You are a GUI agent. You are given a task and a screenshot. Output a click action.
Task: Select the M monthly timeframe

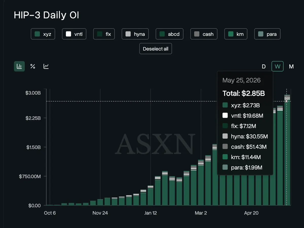pyautogui.click(x=291, y=67)
